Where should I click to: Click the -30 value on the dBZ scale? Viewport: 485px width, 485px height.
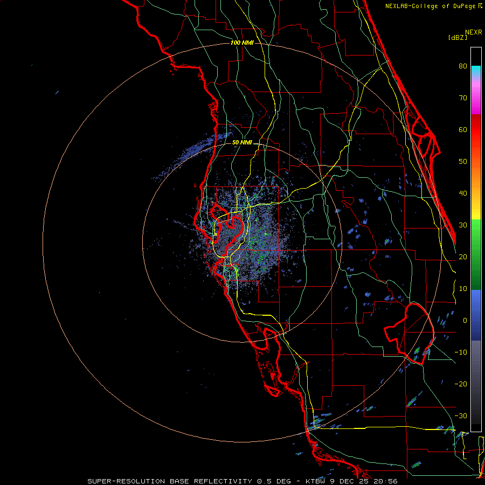461,415
